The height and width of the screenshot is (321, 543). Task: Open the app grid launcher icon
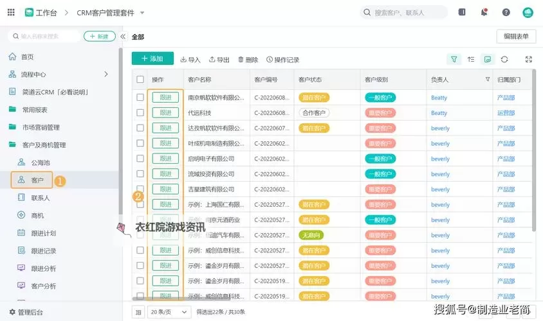[11, 12]
